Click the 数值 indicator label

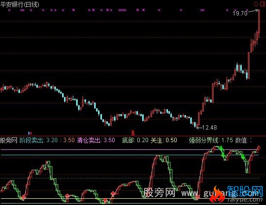click(241, 140)
